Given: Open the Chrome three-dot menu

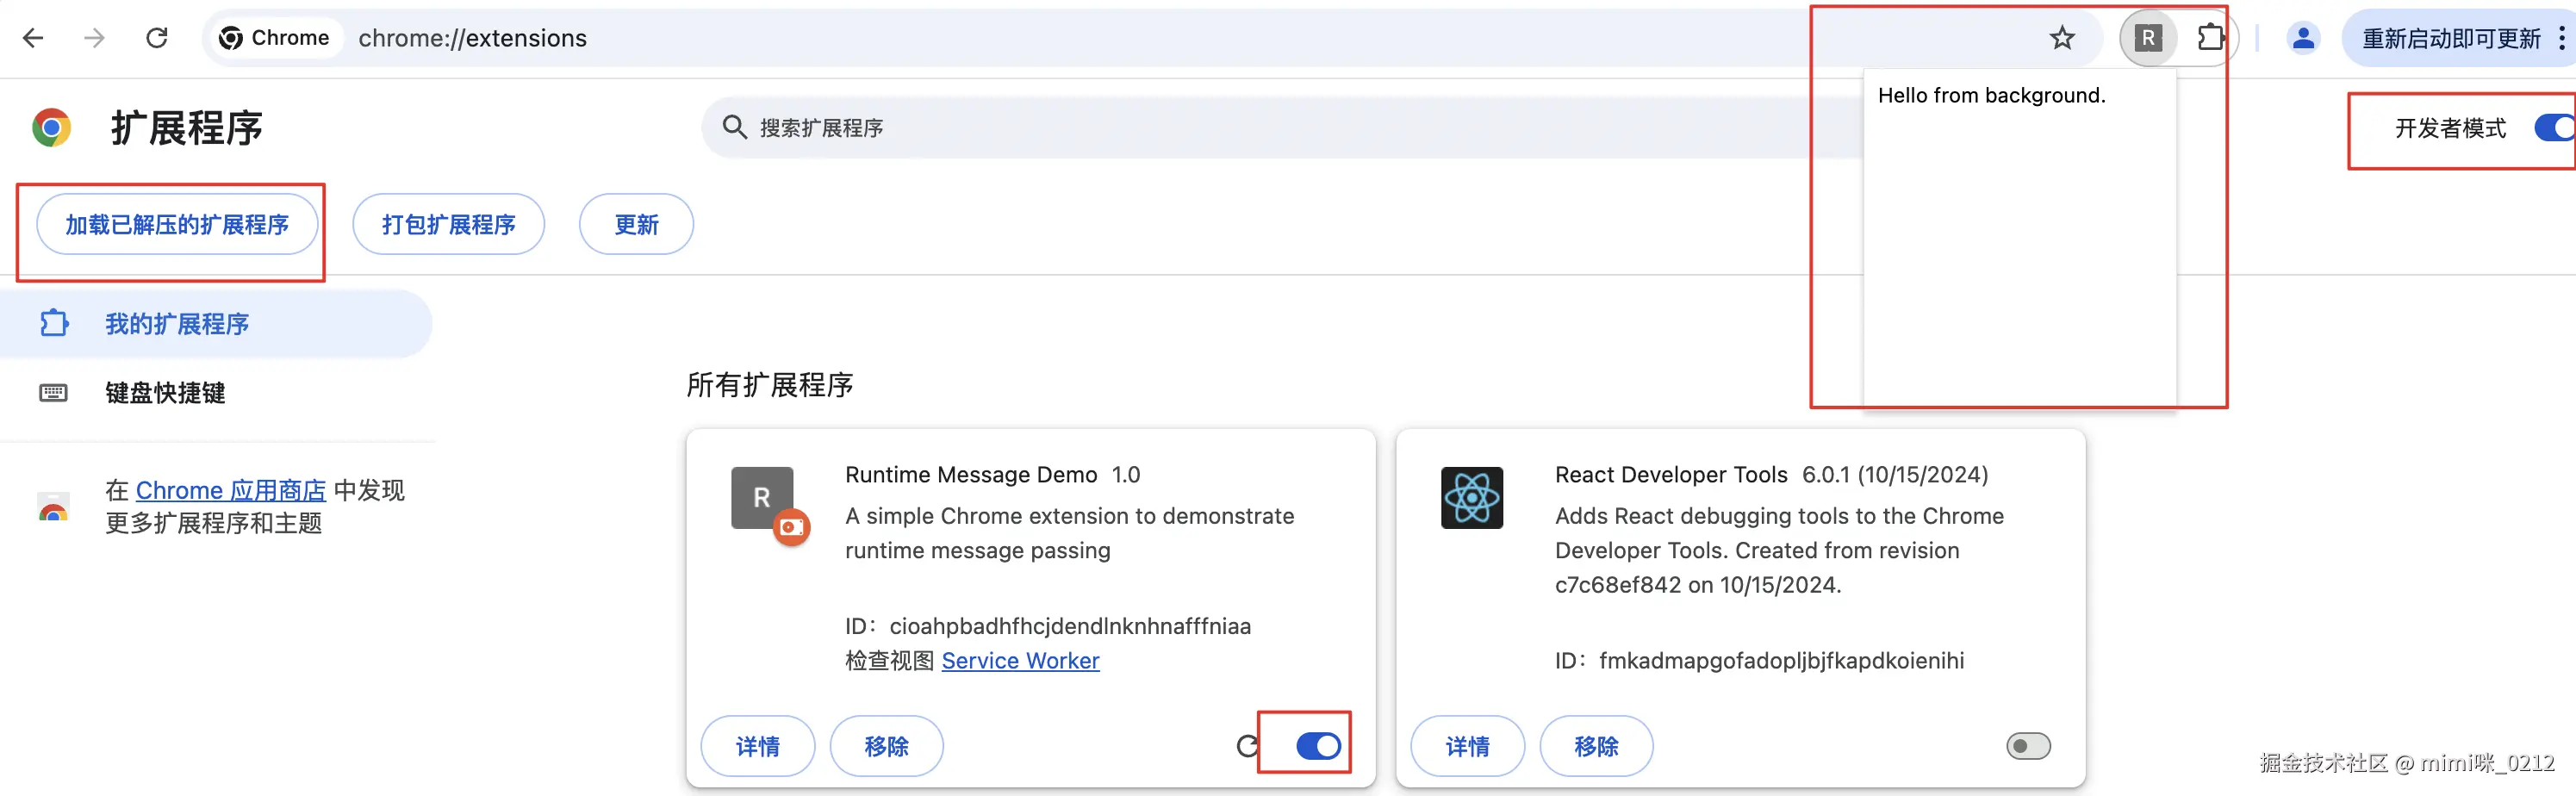Looking at the screenshot, I should coord(2561,38).
